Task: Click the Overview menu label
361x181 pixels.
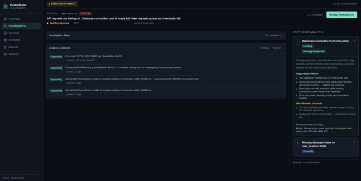Action: [x=14, y=19]
